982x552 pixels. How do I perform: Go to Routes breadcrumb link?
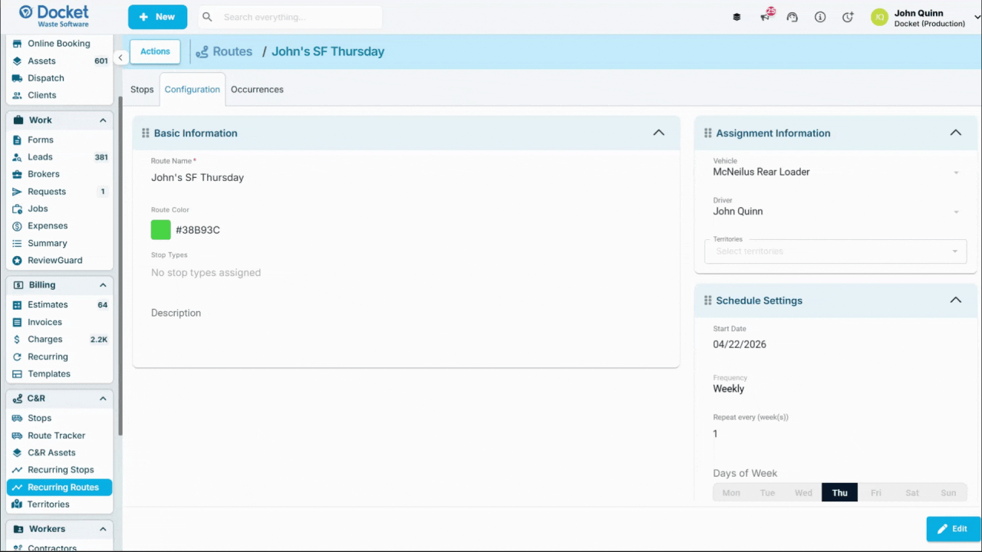232,51
